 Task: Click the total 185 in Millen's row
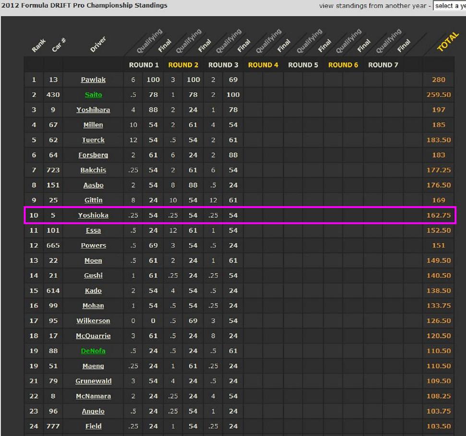[439, 125]
